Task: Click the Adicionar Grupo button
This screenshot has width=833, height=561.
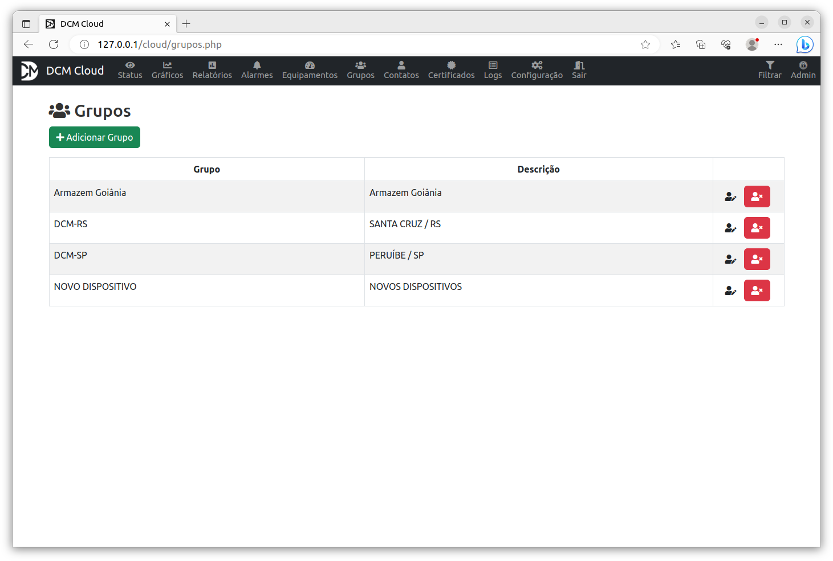Action: point(94,137)
